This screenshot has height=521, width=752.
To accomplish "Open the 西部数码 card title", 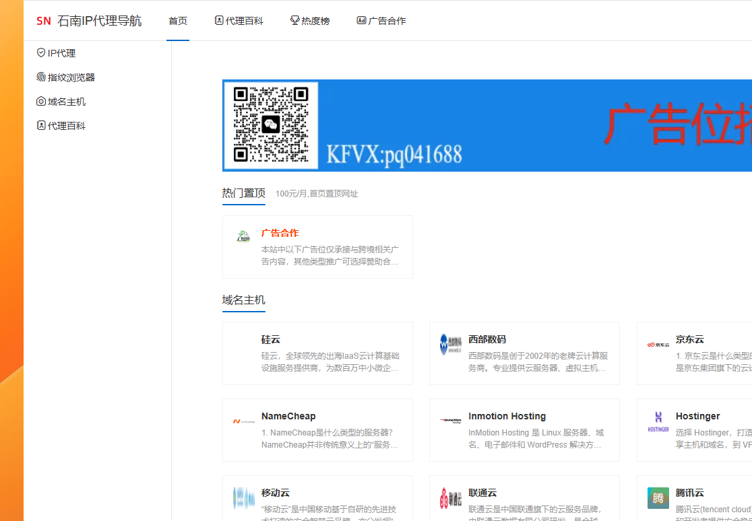I will (487, 339).
